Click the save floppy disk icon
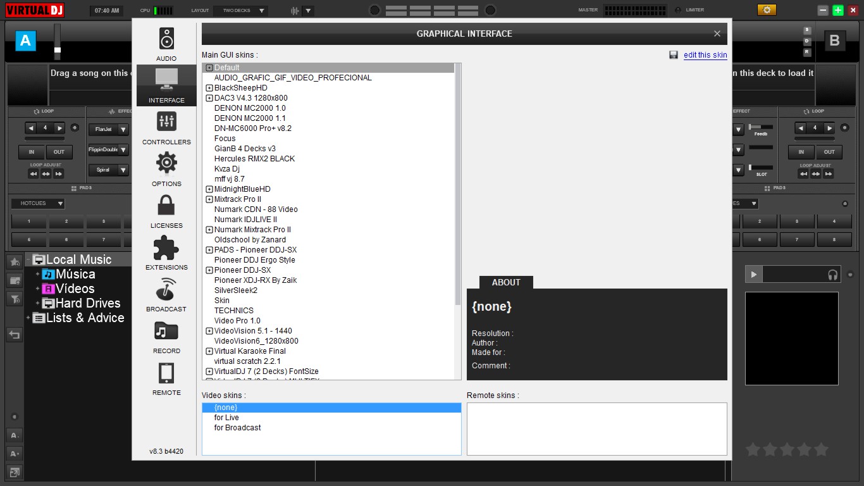This screenshot has width=864, height=486. coord(674,55)
